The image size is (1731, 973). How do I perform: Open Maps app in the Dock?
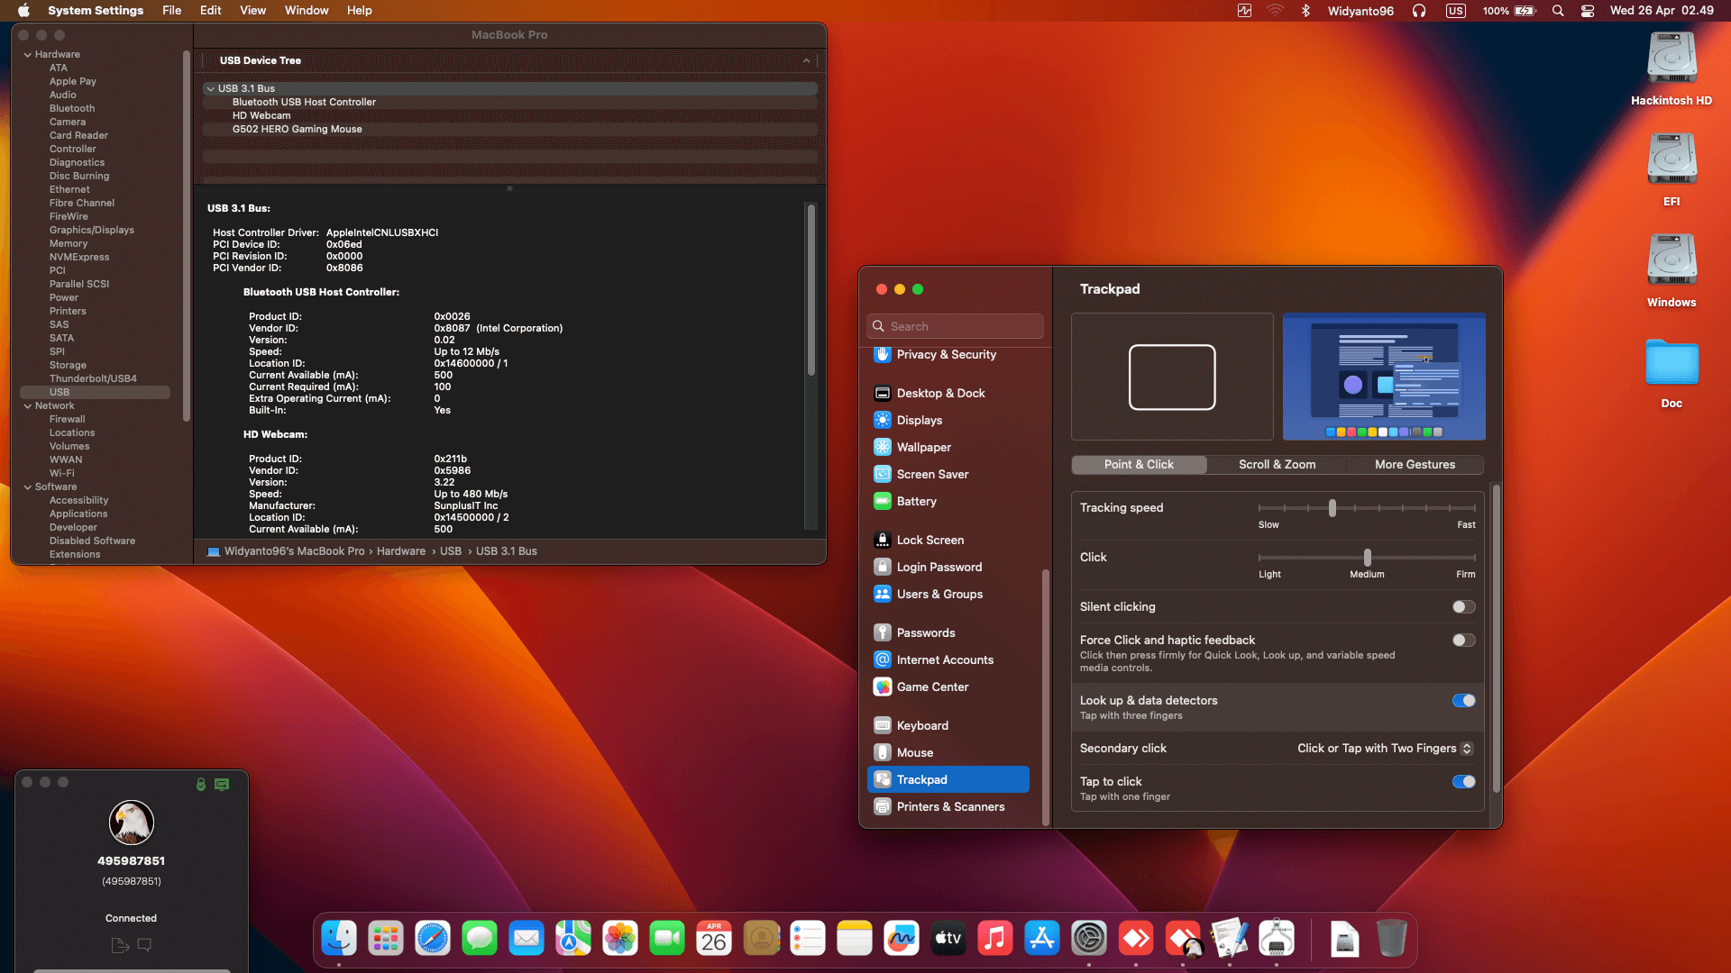(x=573, y=939)
